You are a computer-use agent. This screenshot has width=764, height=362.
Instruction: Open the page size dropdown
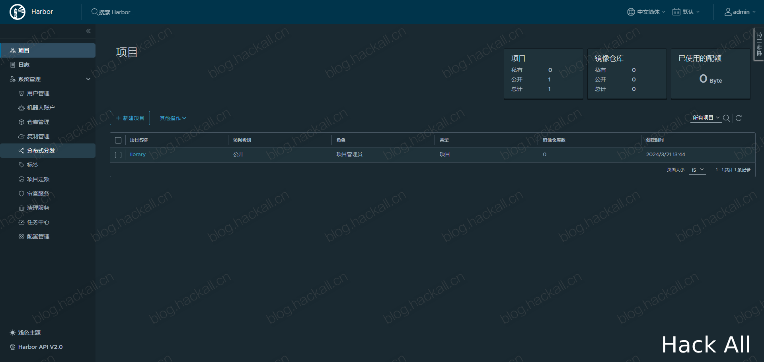tap(698, 170)
